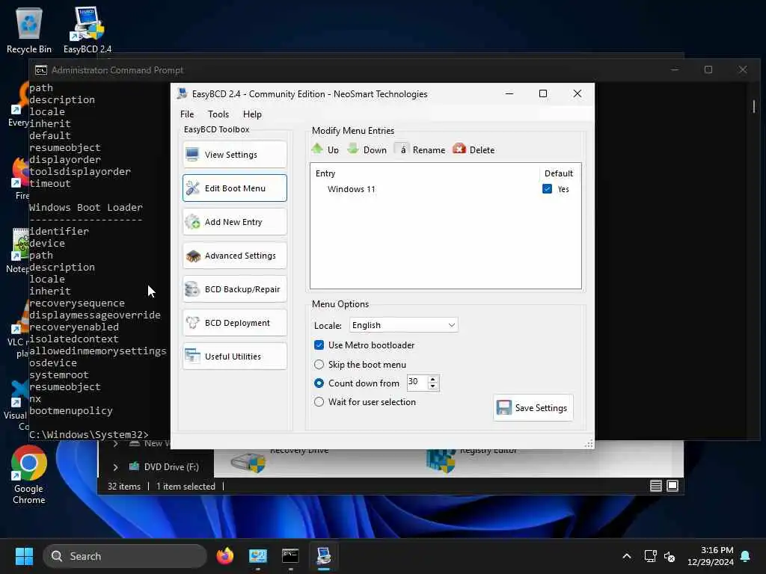Click the Command Prompt title bar icon

point(41,70)
